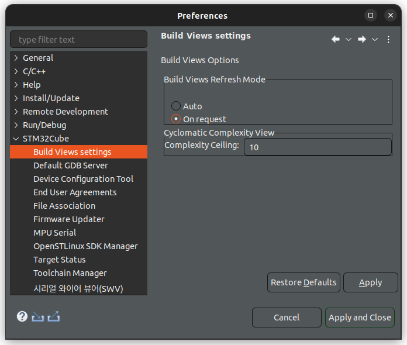Select Default GDB Server in the tree
Viewport: 407px width, 345px height.
coord(70,165)
